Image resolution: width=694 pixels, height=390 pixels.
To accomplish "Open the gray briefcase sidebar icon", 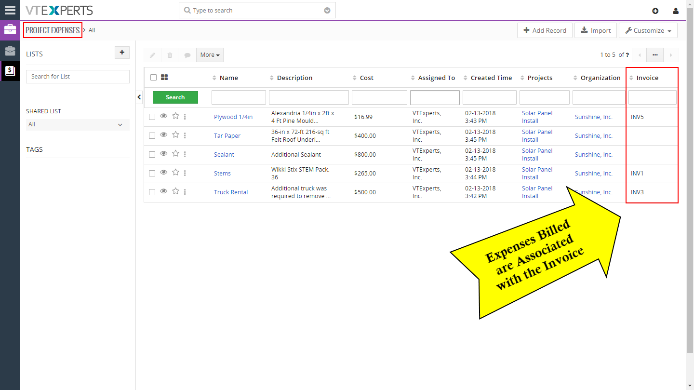I will pos(10,51).
